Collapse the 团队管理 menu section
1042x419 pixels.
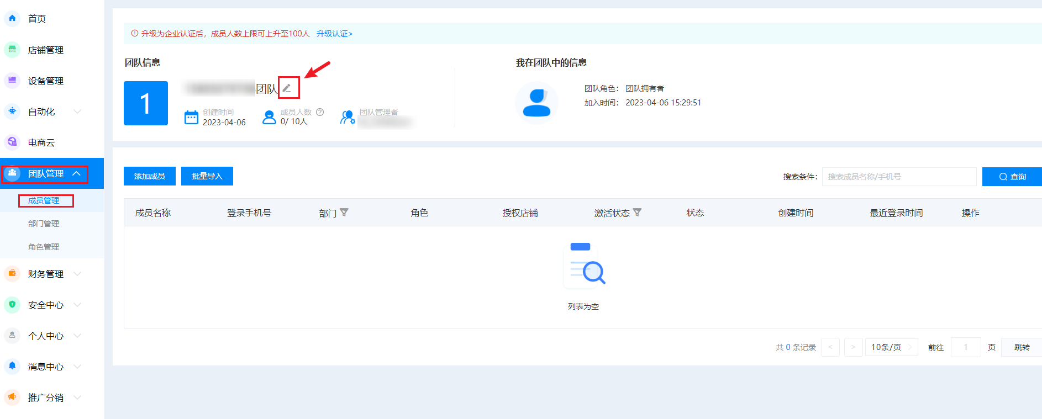pyautogui.click(x=77, y=173)
